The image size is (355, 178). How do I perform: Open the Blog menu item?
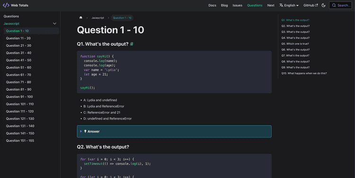[x=224, y=5]
